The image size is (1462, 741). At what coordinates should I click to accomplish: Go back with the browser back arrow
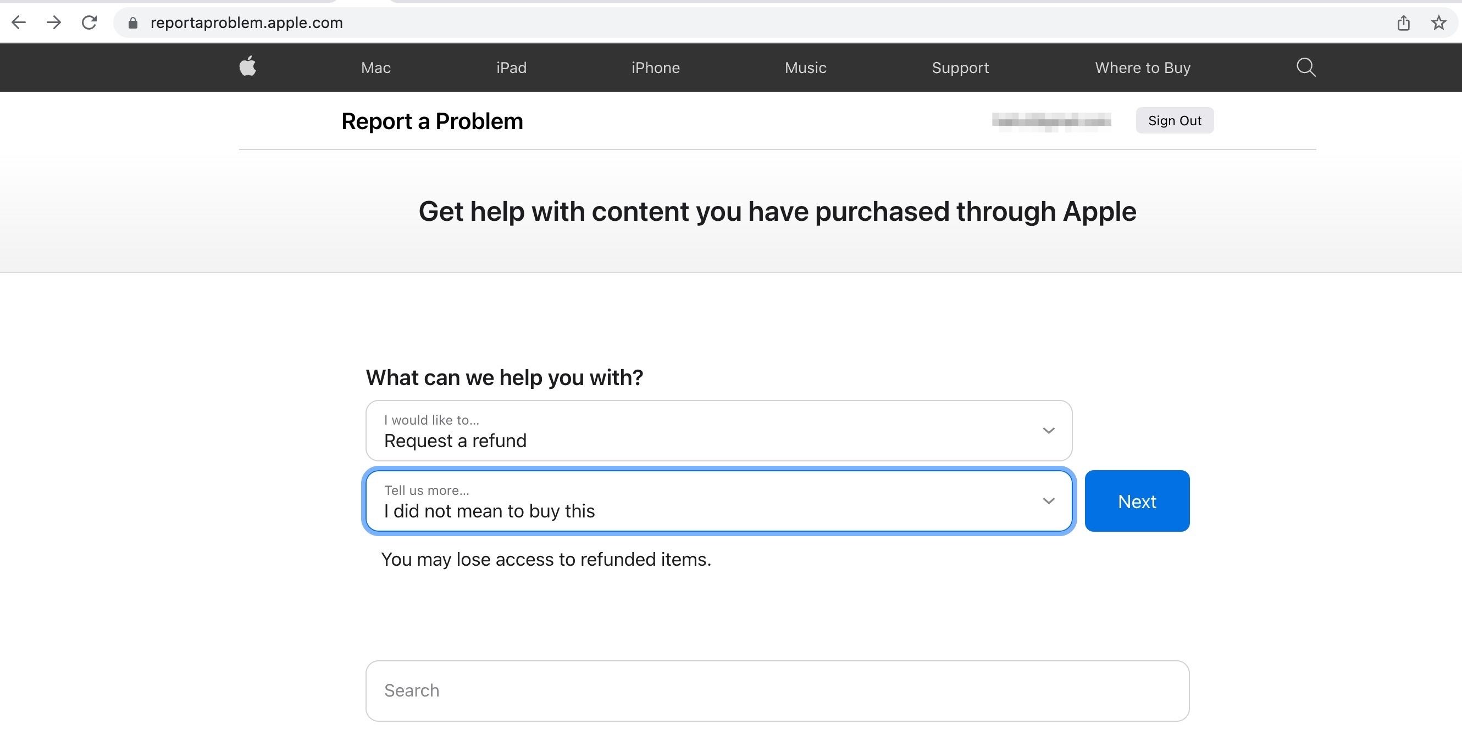tap(19, 23)
